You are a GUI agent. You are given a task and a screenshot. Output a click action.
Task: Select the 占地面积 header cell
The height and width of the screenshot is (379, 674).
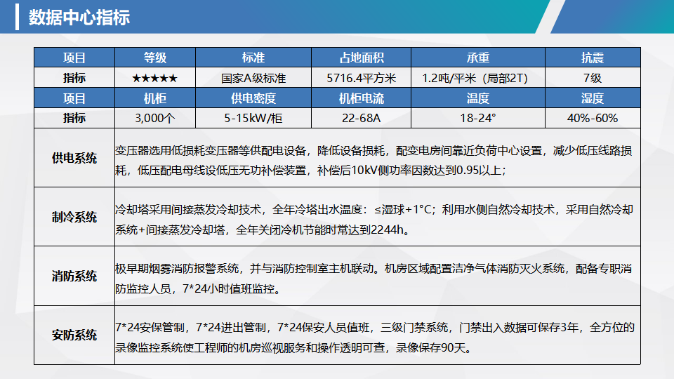click(x=362, y=58)
